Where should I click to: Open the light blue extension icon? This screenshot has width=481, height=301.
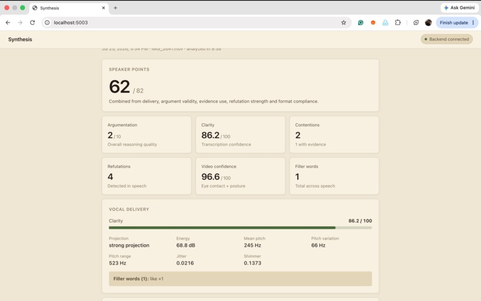[386, 23]
